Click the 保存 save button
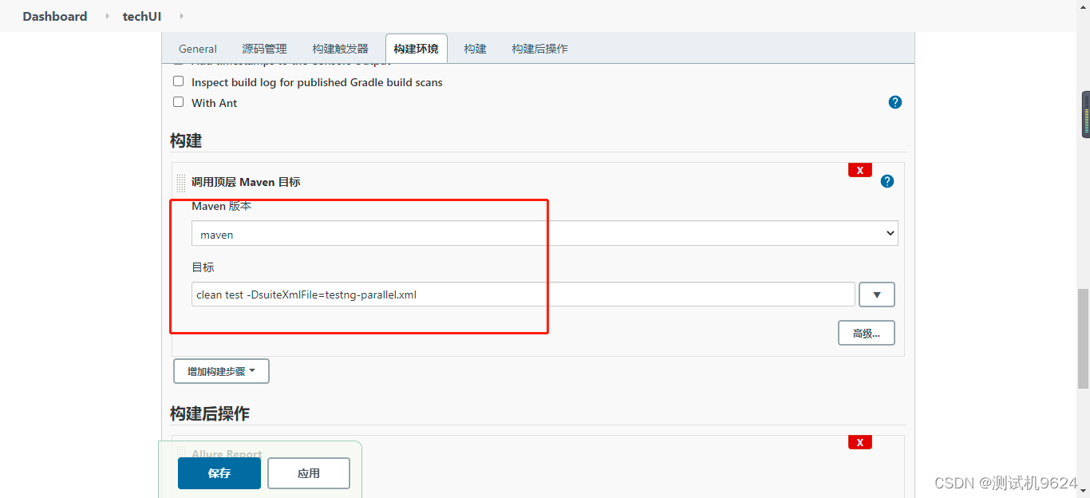Screen dimensions: 1090x498 point(219,473)
